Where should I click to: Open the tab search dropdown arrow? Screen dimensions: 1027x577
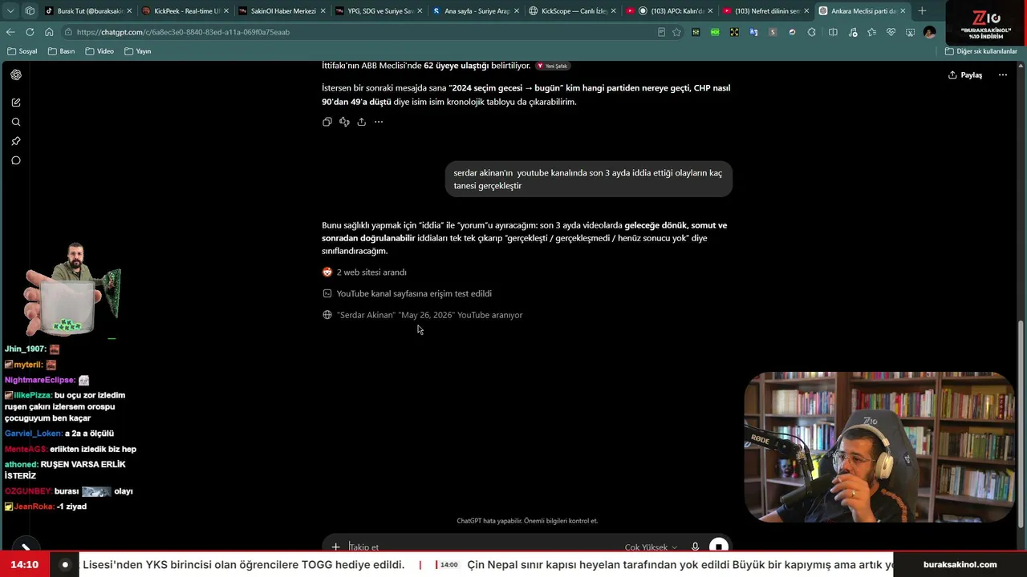(10, 11)
